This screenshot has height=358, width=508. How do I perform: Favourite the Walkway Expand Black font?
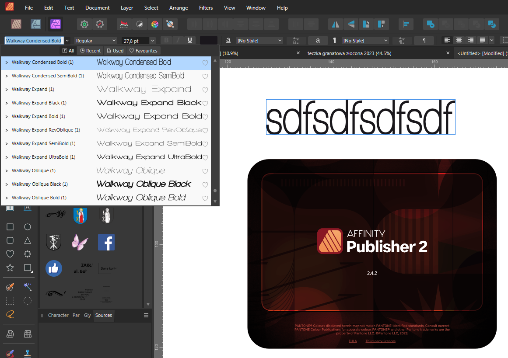pos(205,103)
